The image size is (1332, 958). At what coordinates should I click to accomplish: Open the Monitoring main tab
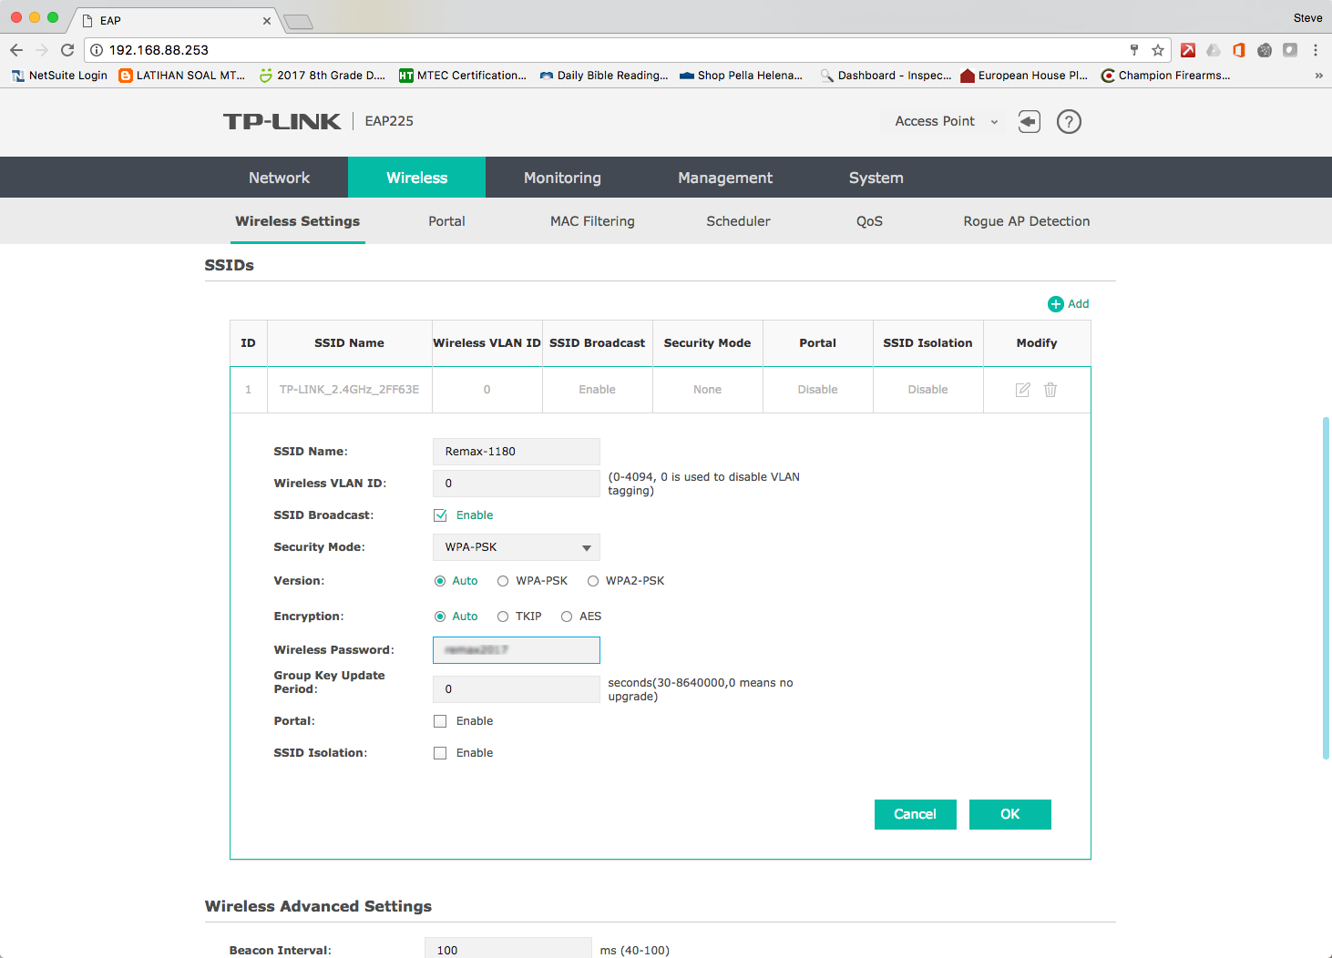[562, 178]
